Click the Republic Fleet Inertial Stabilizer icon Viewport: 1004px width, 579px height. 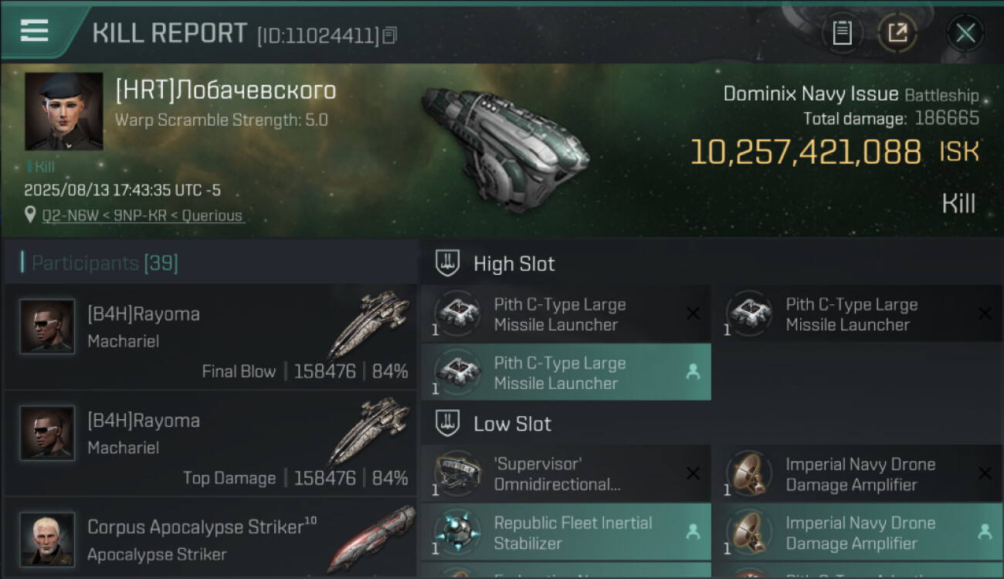tap(457, 533)
